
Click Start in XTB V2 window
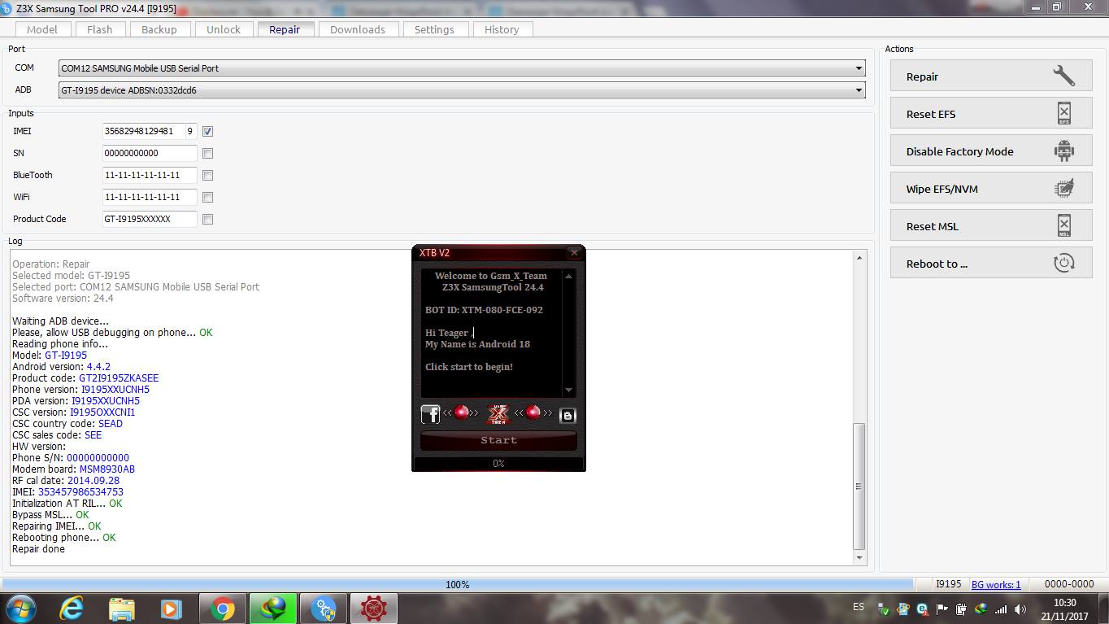498,440
